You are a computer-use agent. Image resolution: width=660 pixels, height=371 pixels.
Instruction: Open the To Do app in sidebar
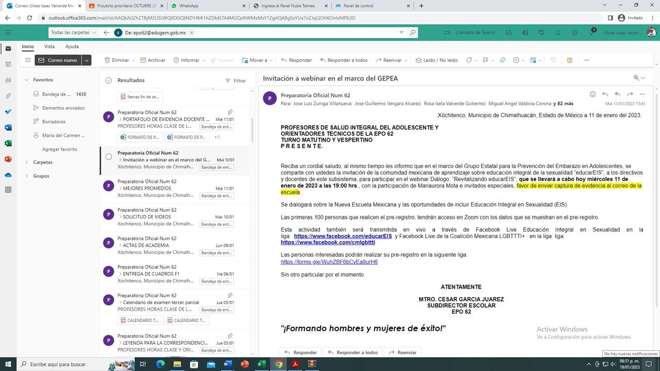tap(8, 112)
